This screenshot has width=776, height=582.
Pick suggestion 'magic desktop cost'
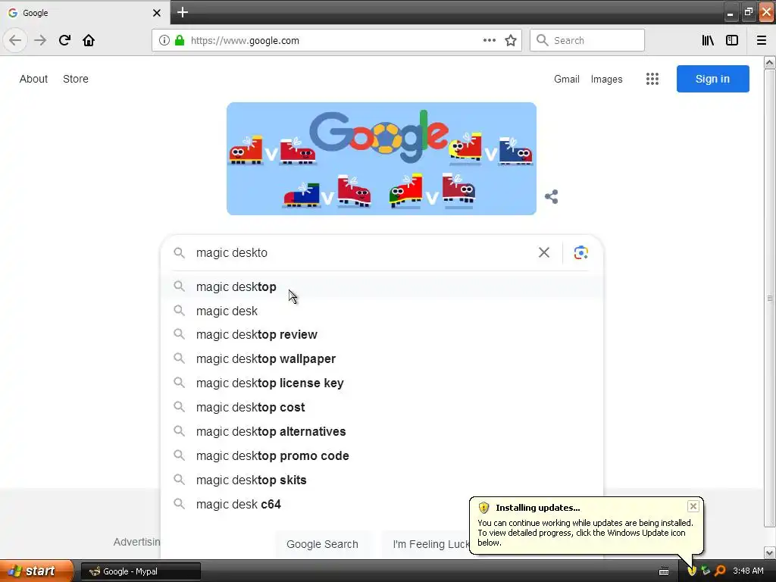pos(382,407)
